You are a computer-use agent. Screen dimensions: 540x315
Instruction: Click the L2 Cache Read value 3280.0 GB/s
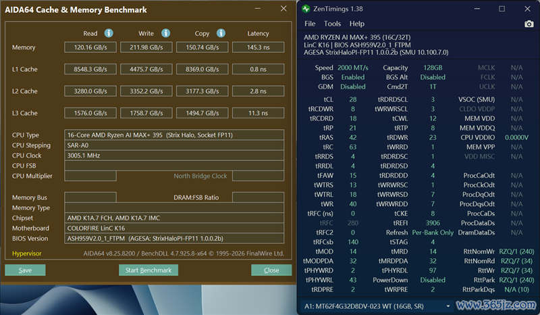coord(90,91)
